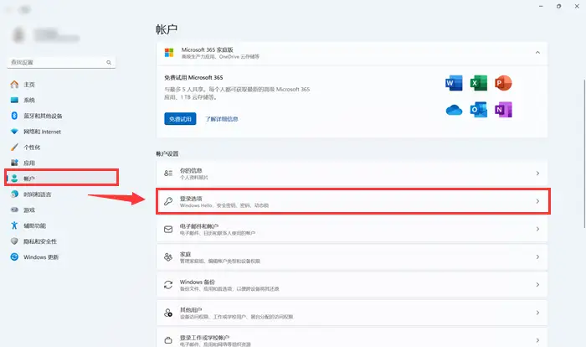Open 网络和 Internet settings icon
The image size is (586, 347).
14,132
